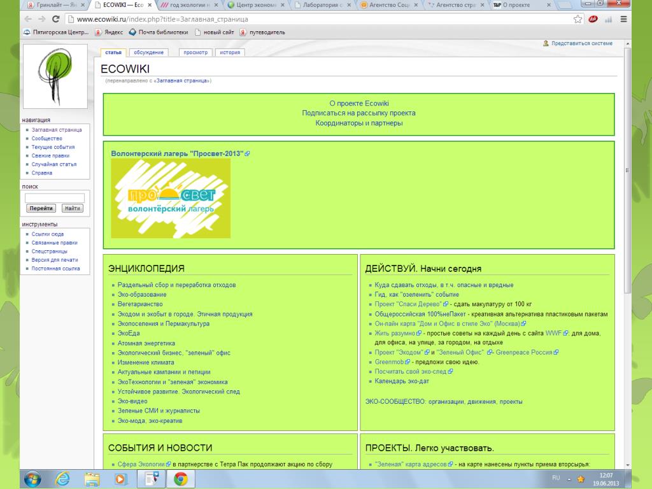
Task: Open 'Перенаправлено с Заглавная страница' link
Action: pyautogui.click(x=181, y=81)
